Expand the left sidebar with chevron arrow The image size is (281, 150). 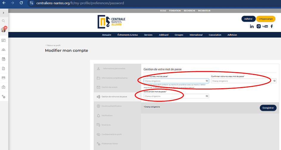[x=3, y=13]
